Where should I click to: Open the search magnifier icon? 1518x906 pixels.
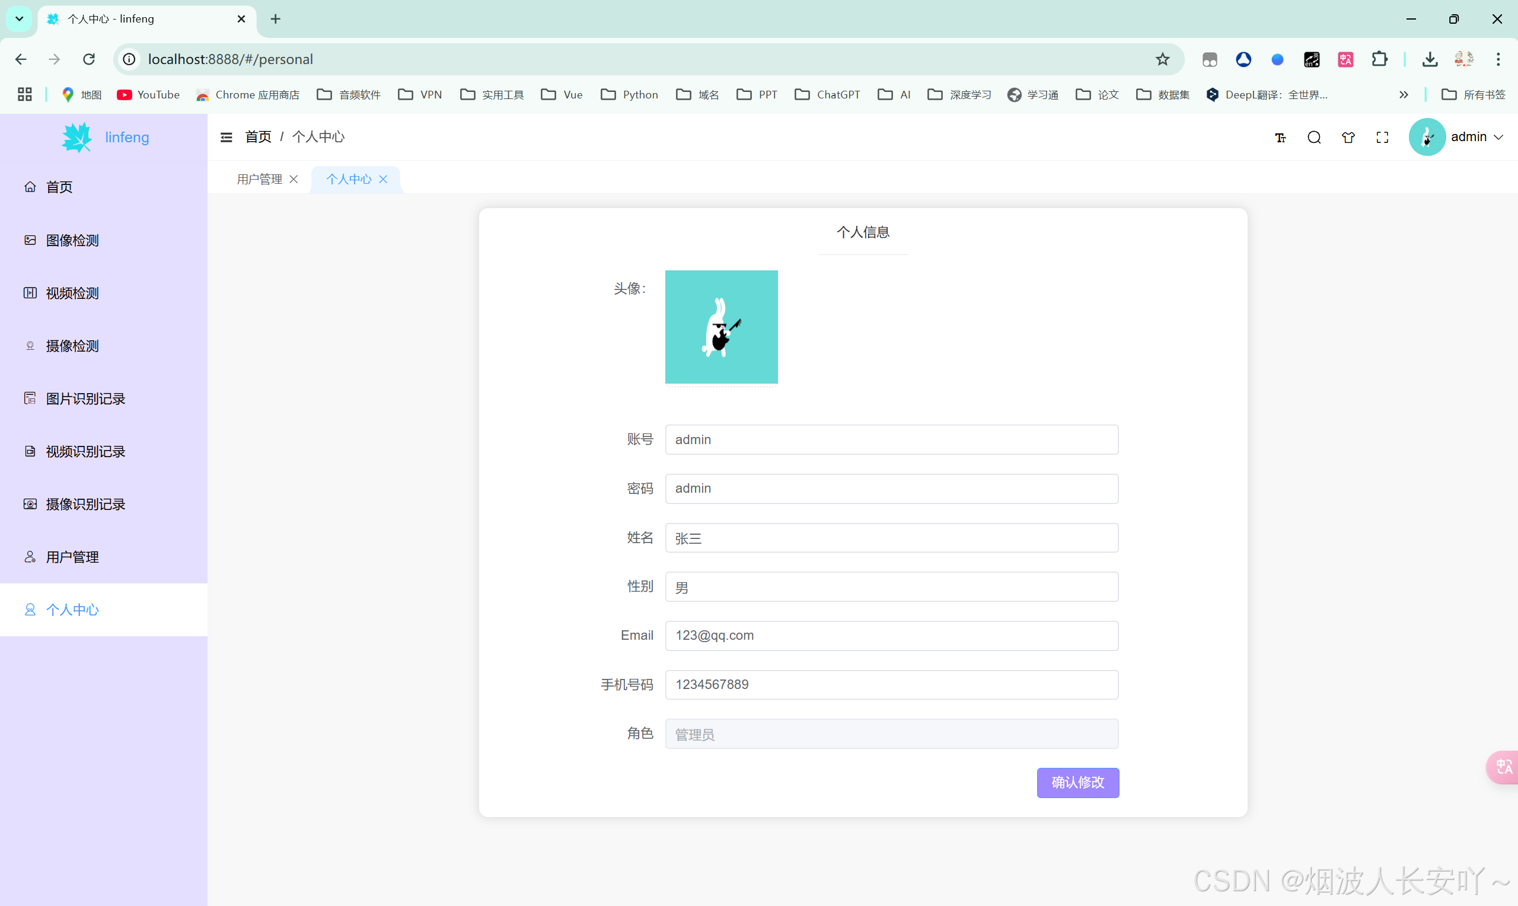click(1314, 138)
